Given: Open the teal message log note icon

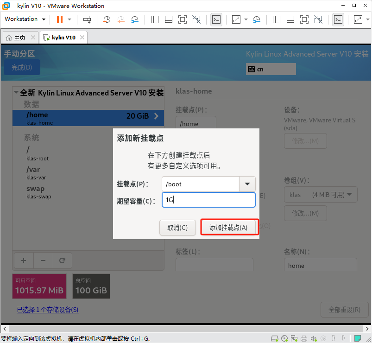Looking at the screenshot, I should [x=358, y=338].
